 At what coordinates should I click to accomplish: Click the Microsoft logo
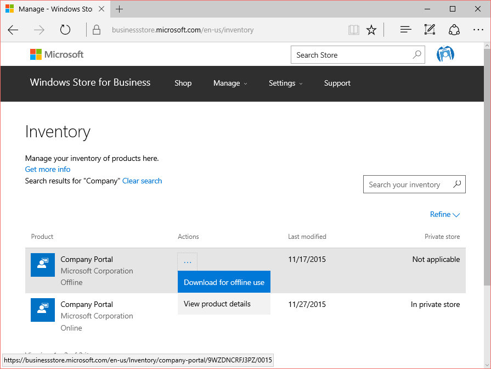click(x=57, y=54)
